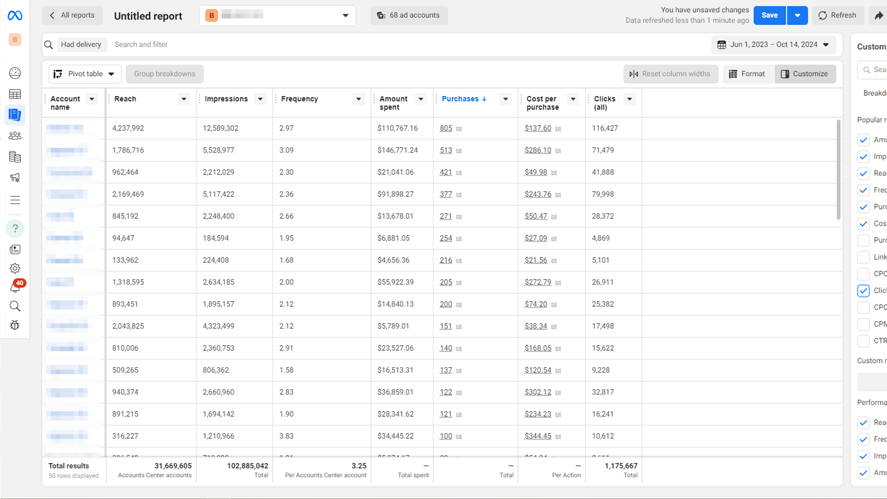Screen dimensions: 887x499
Task: Open the megaphone ads icon in sidebar
Action: click(x=15, y=177)
